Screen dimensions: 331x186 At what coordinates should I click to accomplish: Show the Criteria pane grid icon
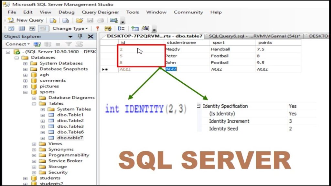click(x=22, y=28)
